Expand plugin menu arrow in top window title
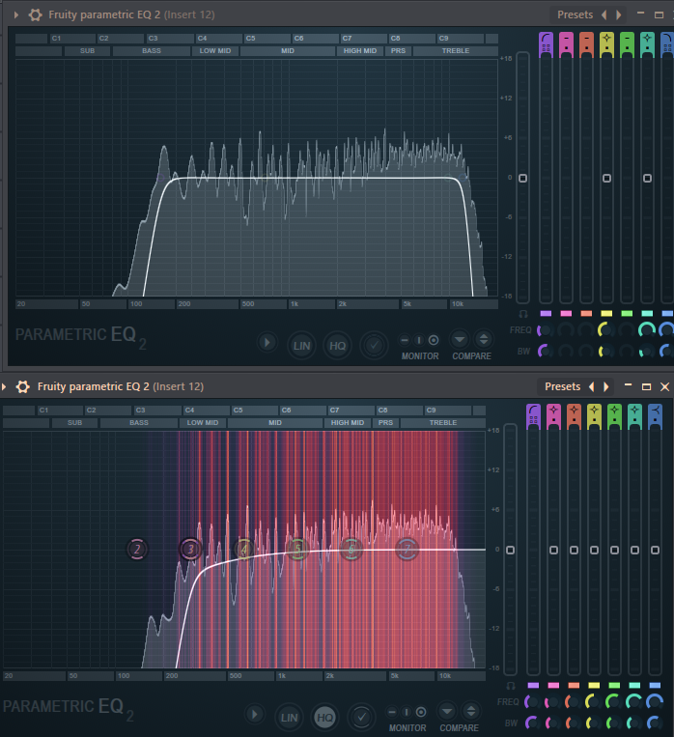674x737 pixels. click(16, 14)
